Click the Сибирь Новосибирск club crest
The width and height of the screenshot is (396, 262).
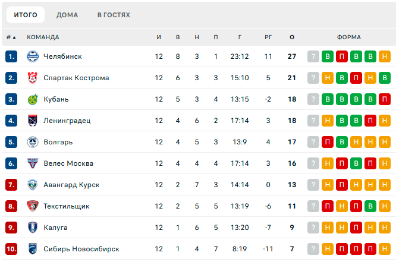click(33, 249)
